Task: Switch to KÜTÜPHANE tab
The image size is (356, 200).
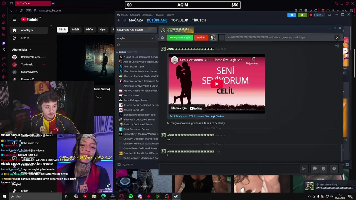Action: [x=157, y=20]
